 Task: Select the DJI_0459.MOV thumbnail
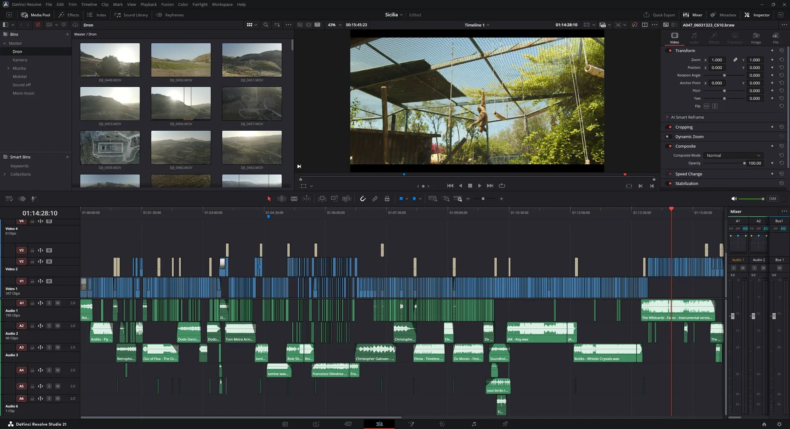coord(110,148)
